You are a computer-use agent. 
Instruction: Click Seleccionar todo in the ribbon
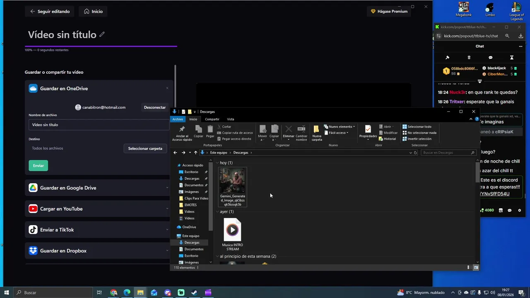point(417,127)
